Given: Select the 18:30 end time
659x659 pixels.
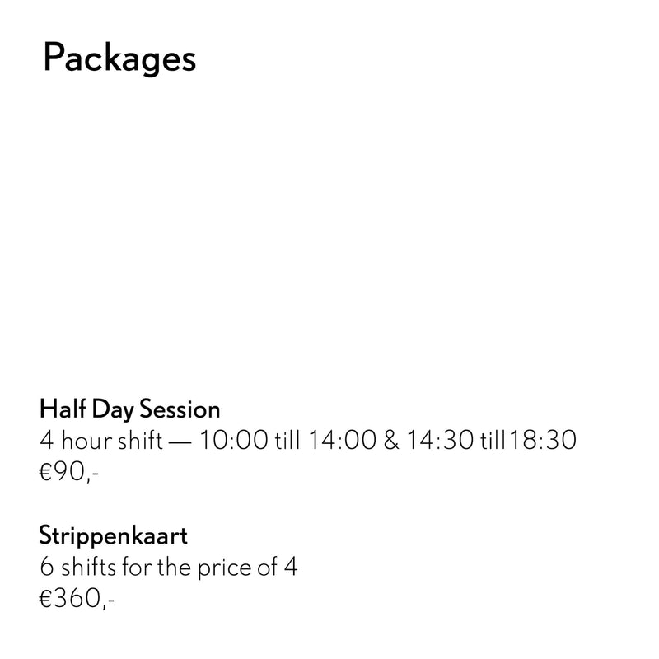Looking at the screenshot, I should click(x=541, y=442).
